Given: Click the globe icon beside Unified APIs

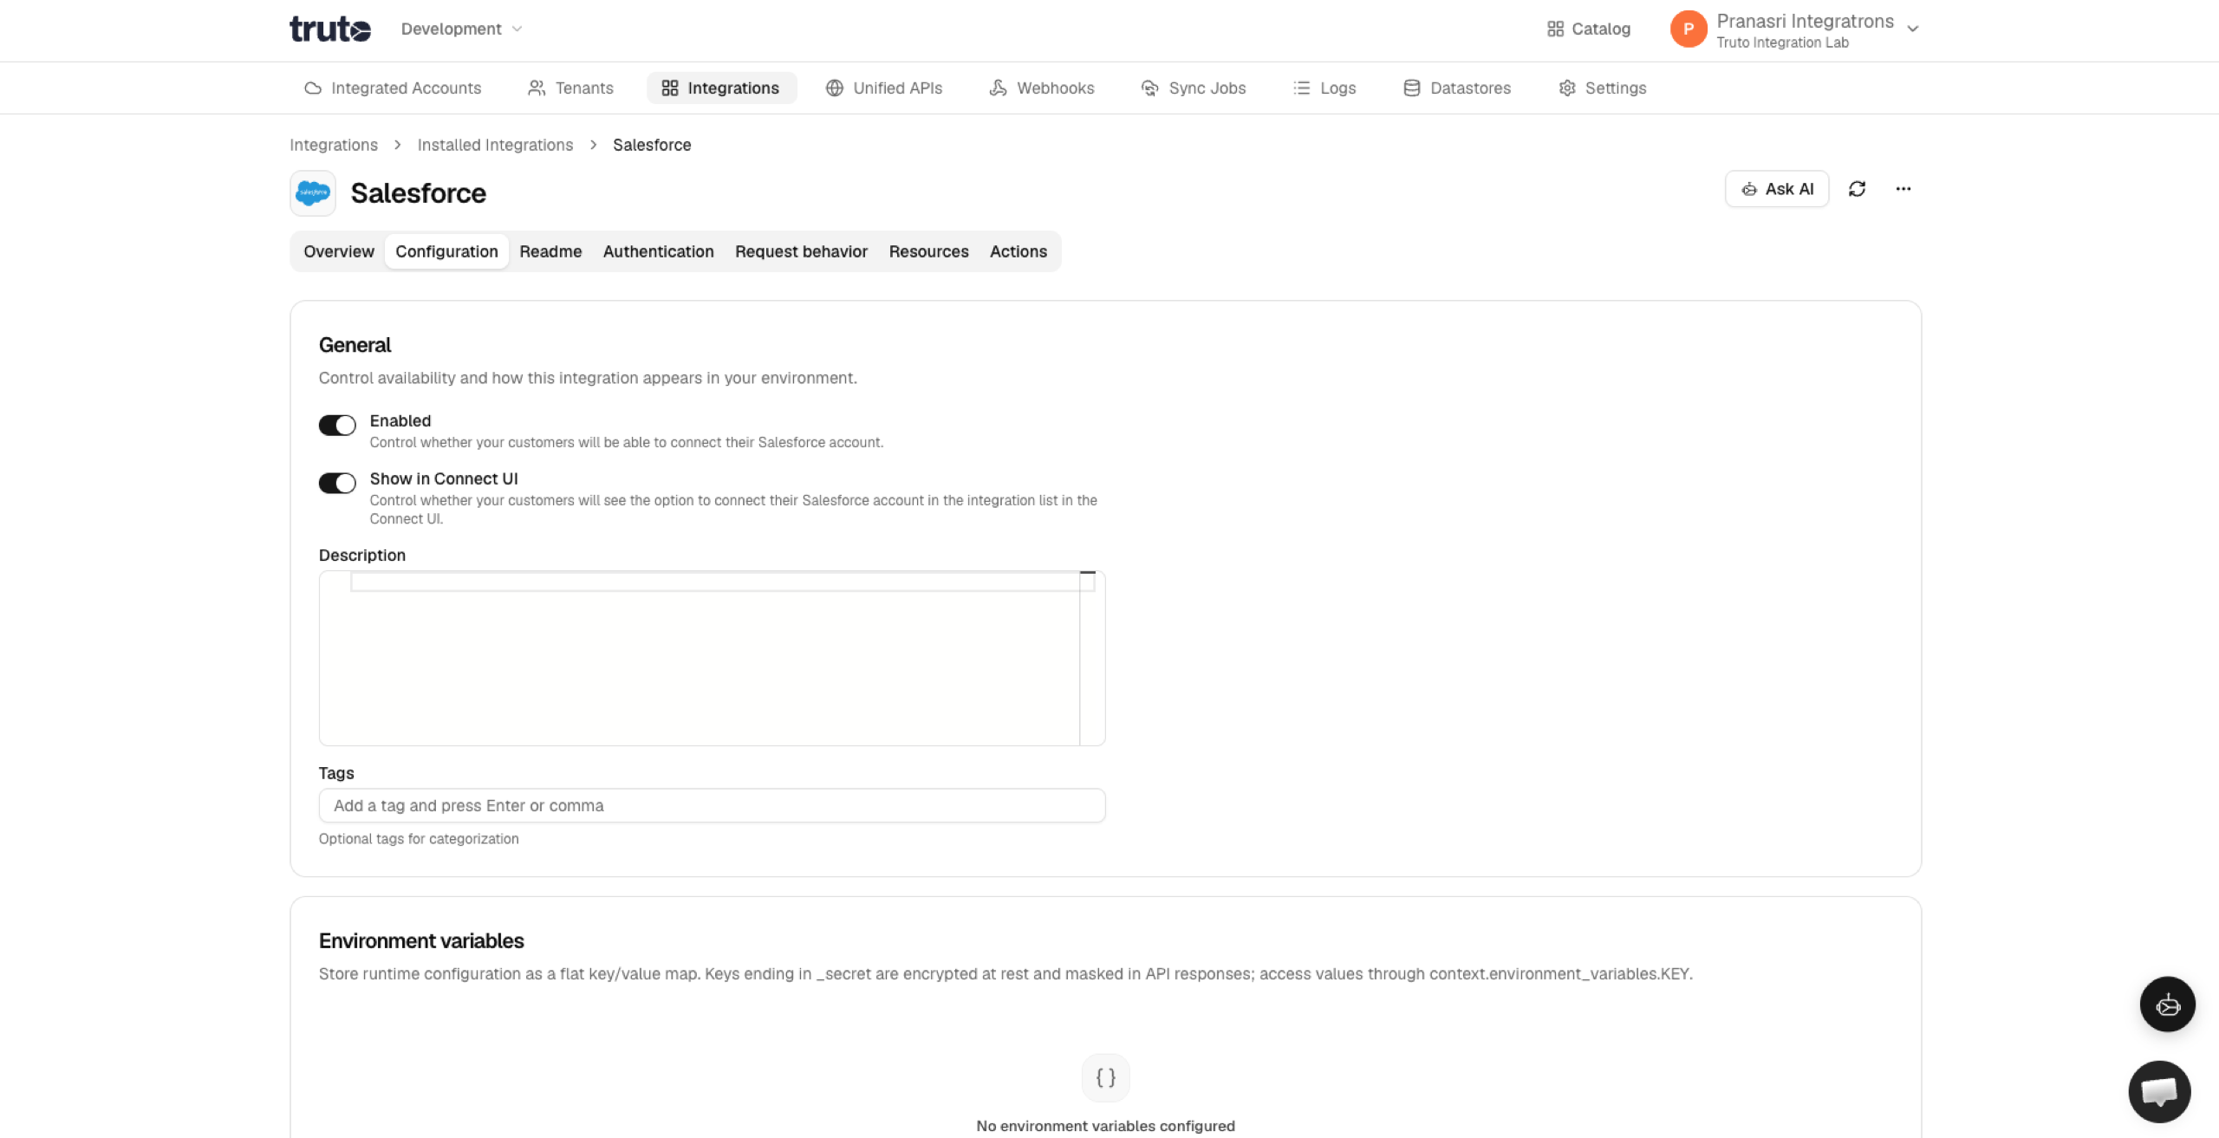Looking at the screenshot, I should point(834,88).
